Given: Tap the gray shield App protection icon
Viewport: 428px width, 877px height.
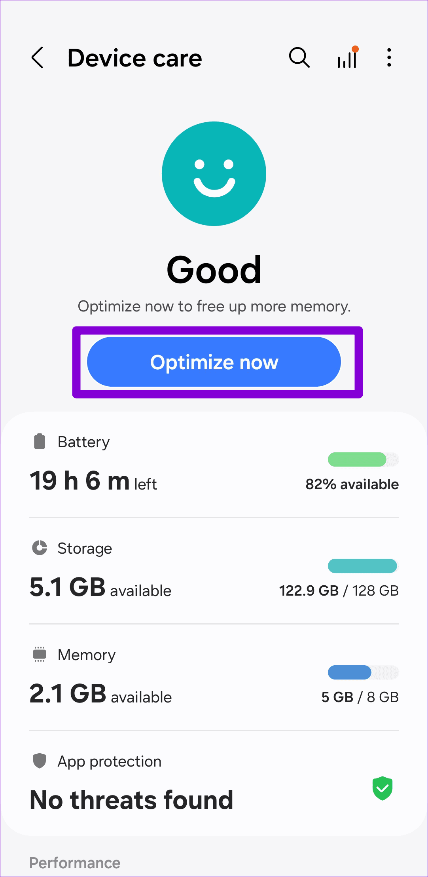Looking at the screenshot, I should coord(40,761).
